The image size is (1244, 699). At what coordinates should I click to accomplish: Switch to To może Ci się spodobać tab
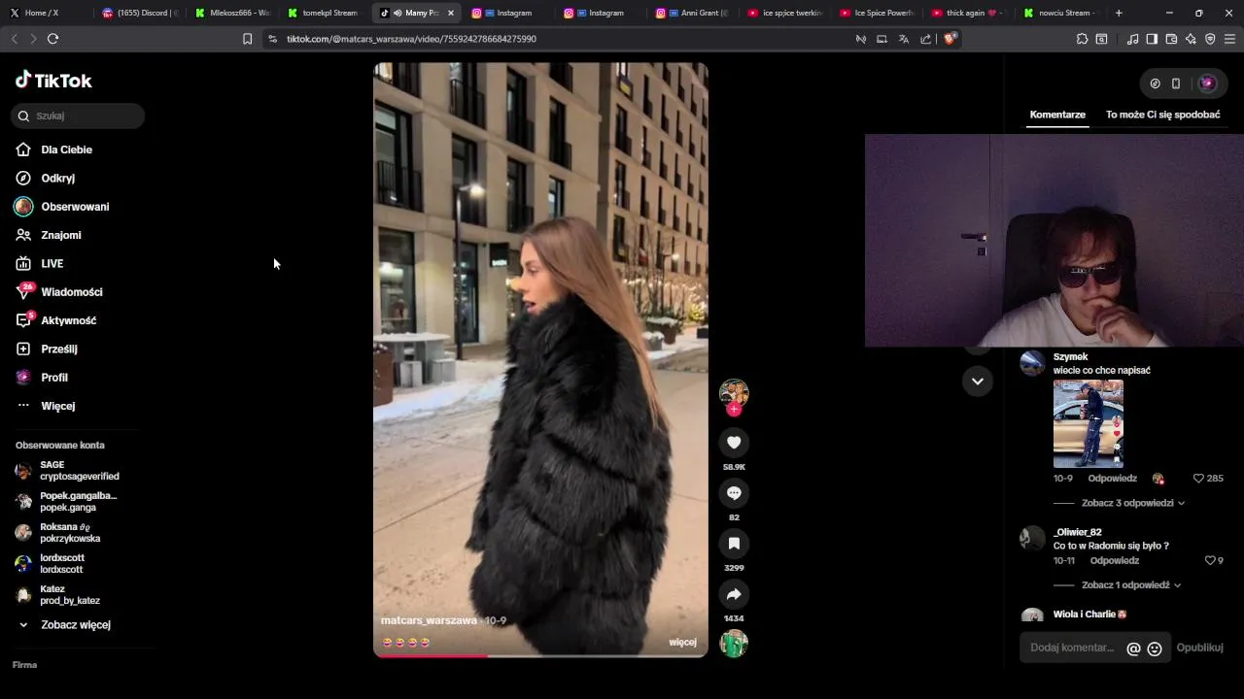(x=1162, y=115)
